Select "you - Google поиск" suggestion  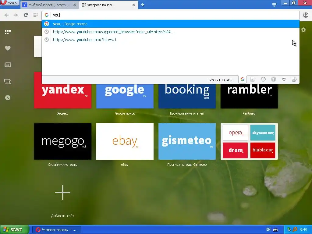[171, 24]
